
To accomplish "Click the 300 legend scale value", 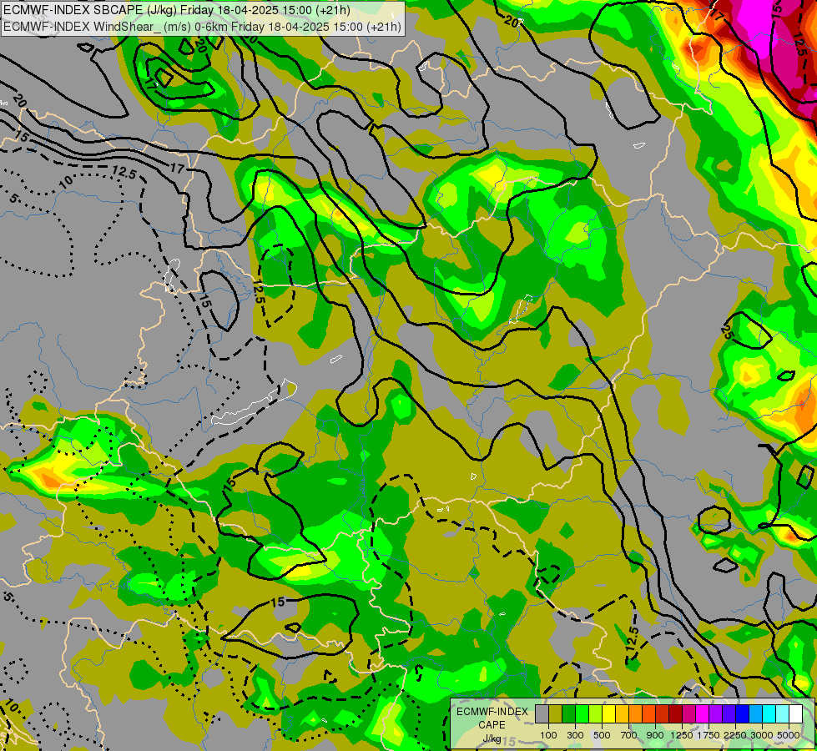I will pos(575,735).
